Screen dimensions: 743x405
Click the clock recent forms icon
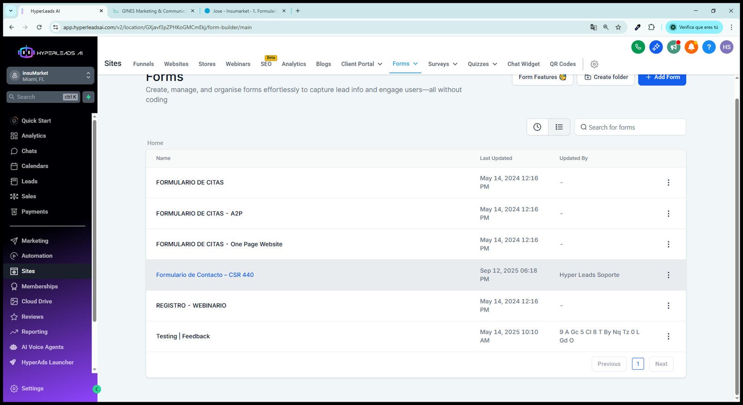click(x=537, y=127)
